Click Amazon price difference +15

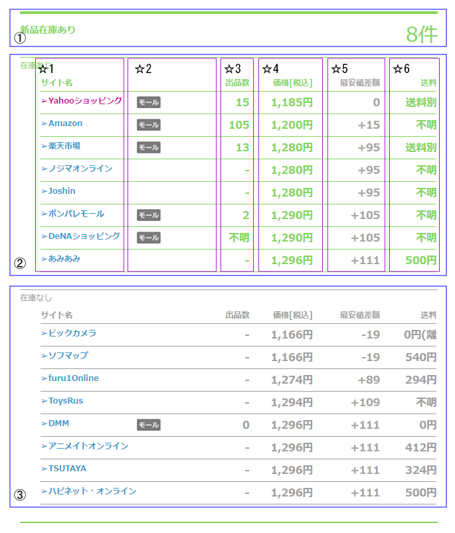point(369,125)
